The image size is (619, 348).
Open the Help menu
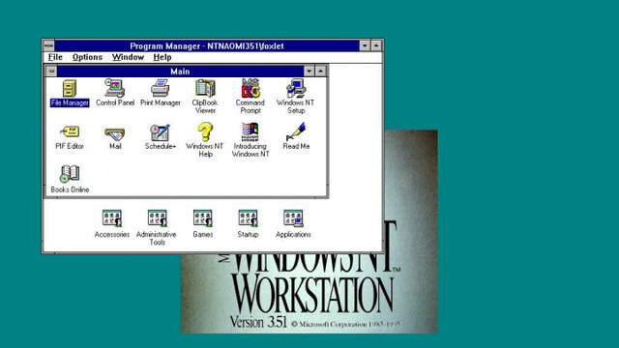pos(162,57)
